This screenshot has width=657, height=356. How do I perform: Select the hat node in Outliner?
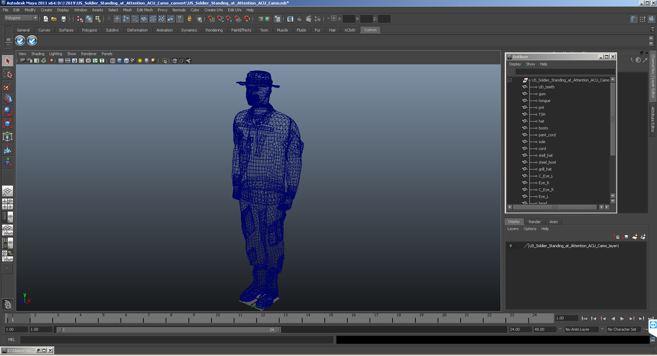(x=541, y=121)
